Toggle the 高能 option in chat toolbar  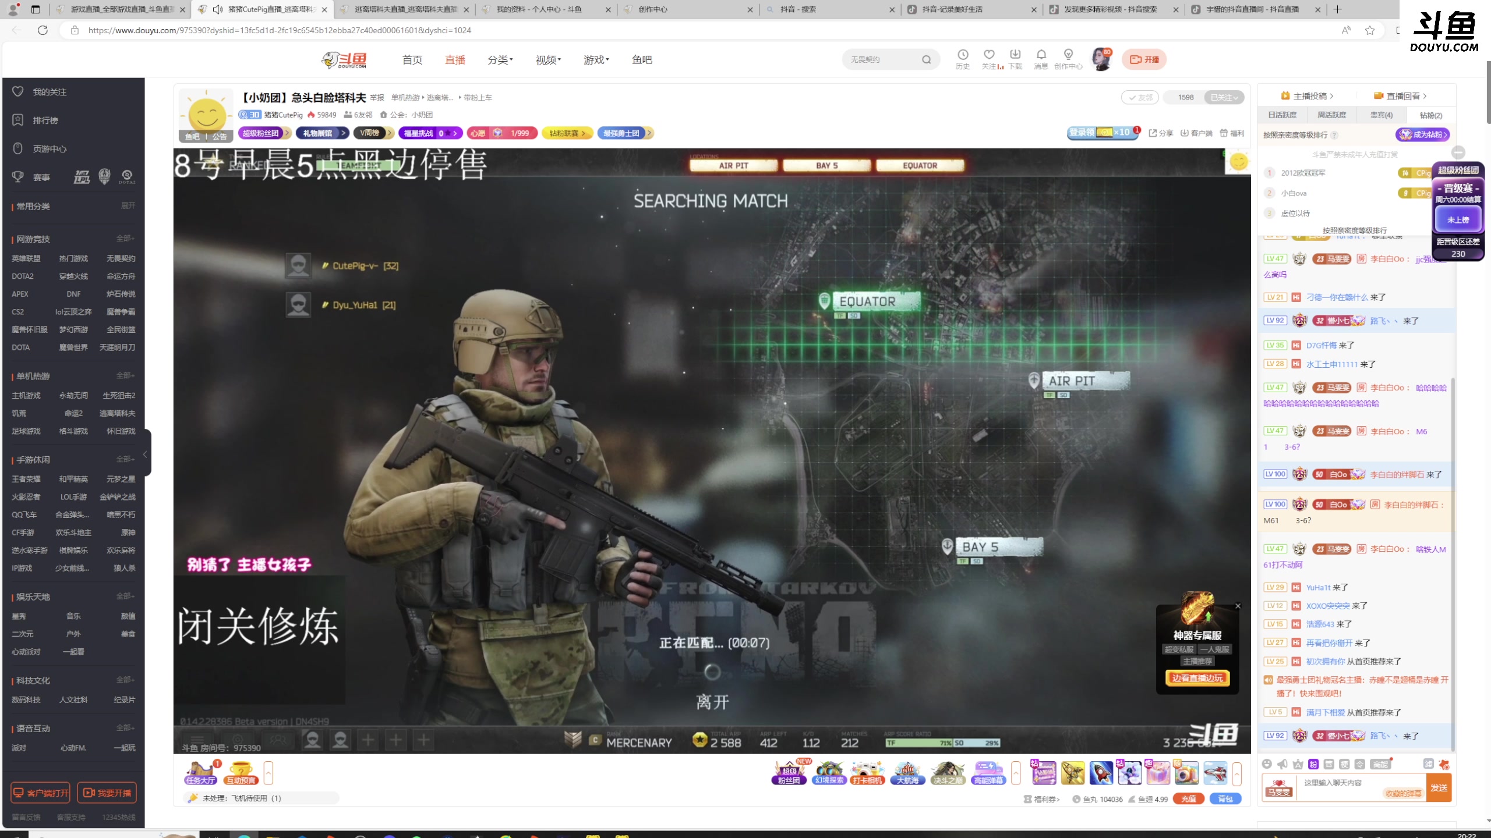1380,764
